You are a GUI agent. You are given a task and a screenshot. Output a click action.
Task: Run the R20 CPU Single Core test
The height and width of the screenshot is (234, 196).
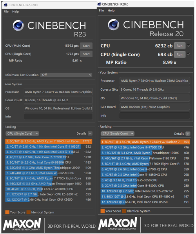click(x=180, y=55)
